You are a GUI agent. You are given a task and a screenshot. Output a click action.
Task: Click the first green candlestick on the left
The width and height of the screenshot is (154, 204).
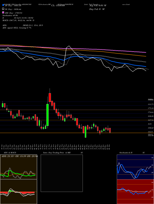2,105
